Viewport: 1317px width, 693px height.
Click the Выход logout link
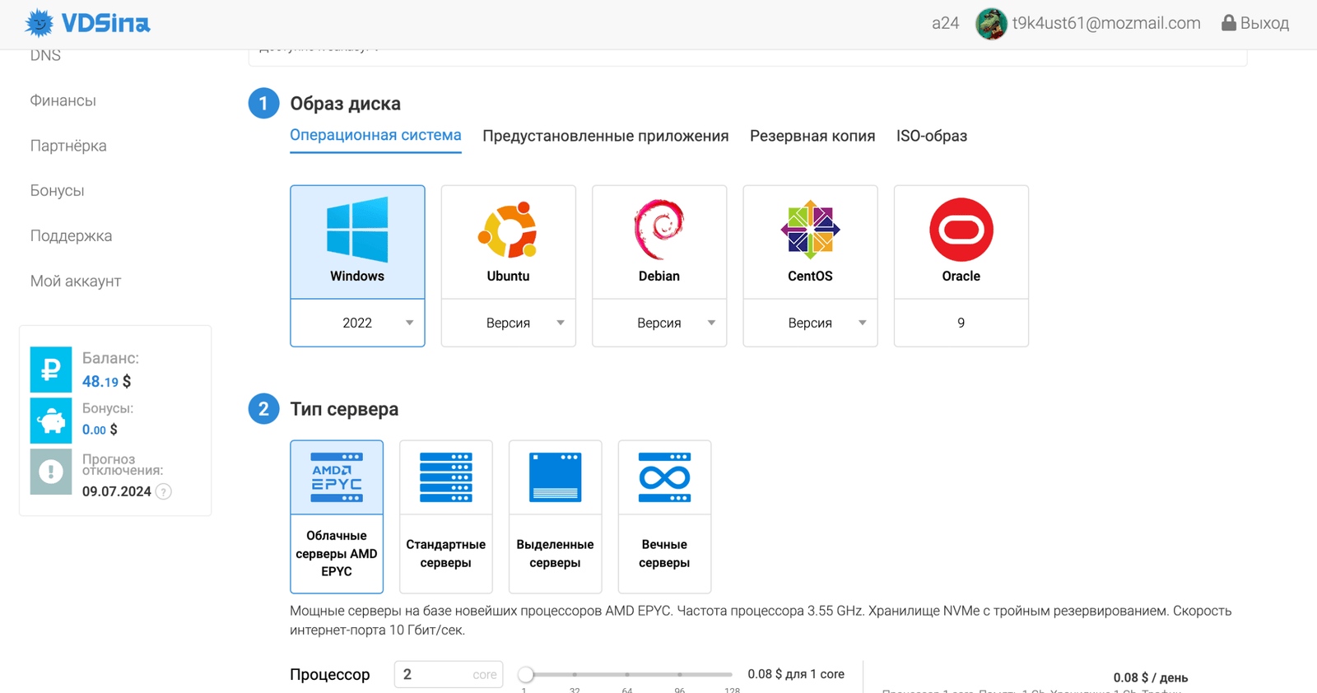[x=1255, y=23]
